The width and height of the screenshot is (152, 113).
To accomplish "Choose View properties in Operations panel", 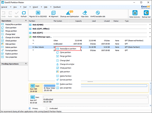I will (9, 57).
